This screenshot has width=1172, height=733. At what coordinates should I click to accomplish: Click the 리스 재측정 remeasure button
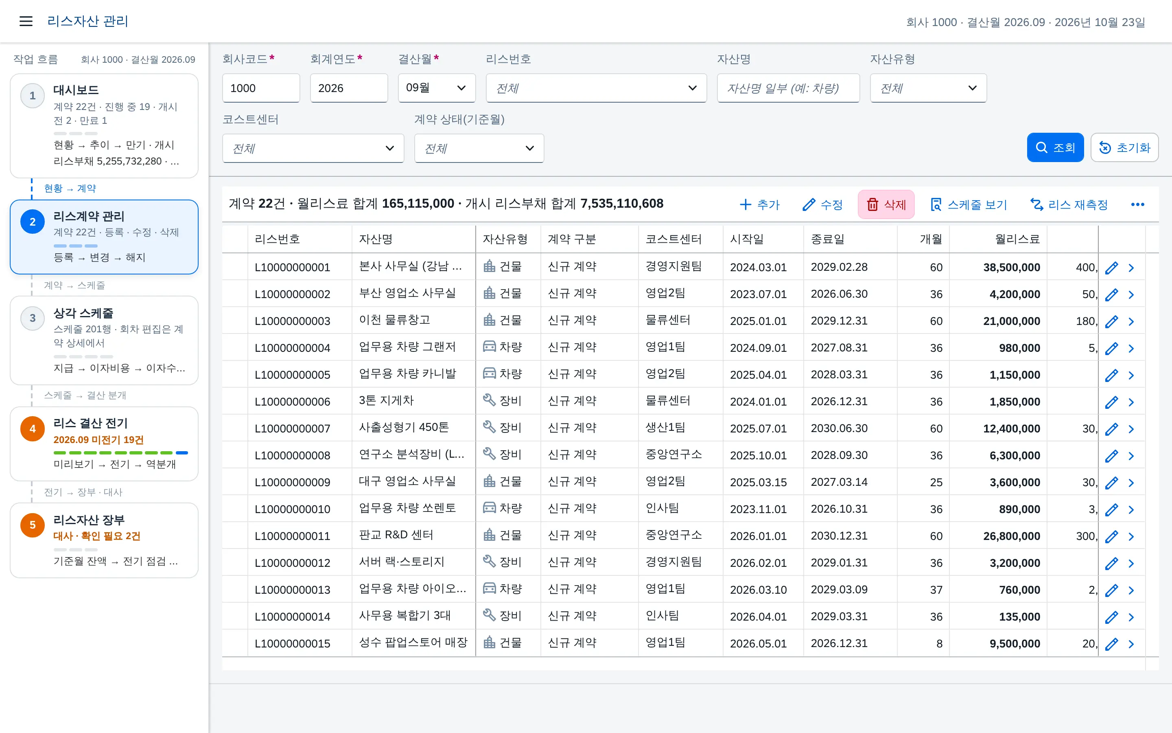tap(1069, 204)
